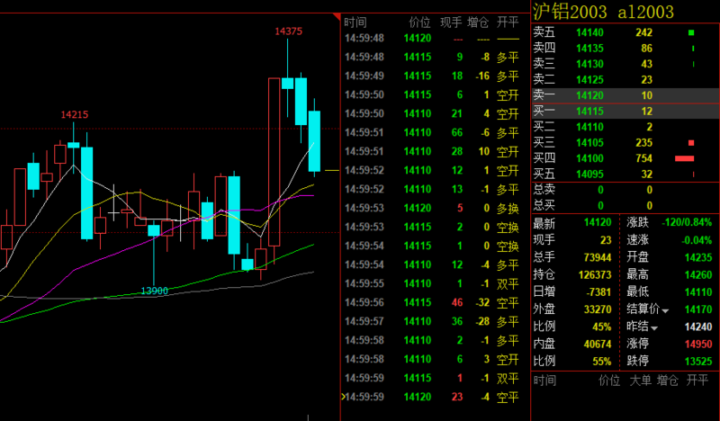Select the tick row 14:59:53 marked 多换
The image size is (720, 421).
(432, 208)
